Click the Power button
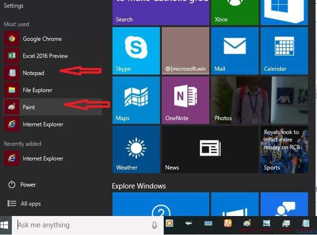Screen dimensions: 317x235 click(x=22, y=185)
